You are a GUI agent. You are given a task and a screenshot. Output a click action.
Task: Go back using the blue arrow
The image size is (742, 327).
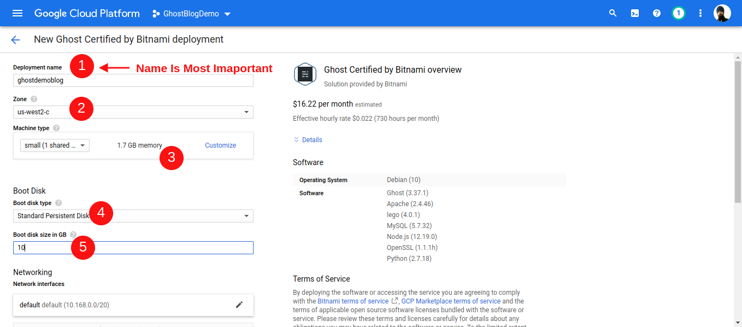tap(15, 39)
